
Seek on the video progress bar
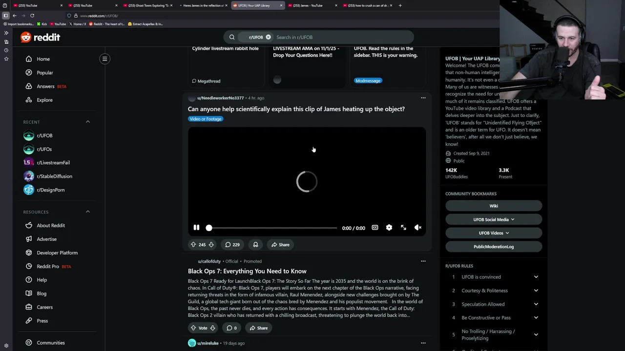coord(271,228)
